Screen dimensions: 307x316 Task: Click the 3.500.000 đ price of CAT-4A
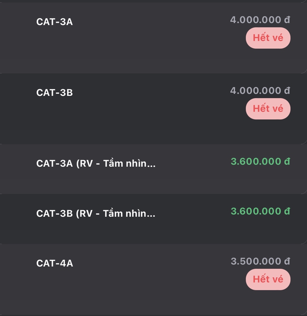[260, 261]
